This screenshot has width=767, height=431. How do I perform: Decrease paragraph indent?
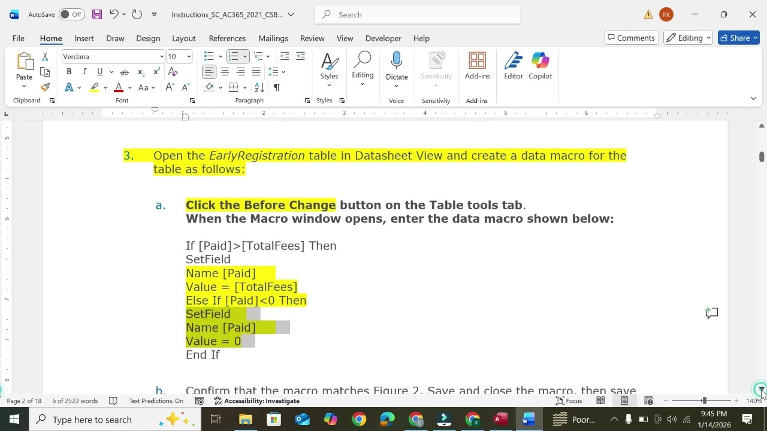(285, 56)
